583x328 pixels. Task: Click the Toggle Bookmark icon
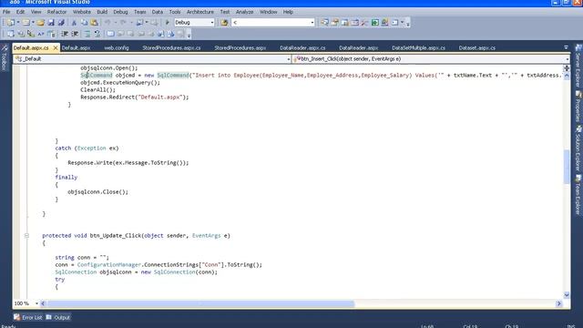point(110,35)
